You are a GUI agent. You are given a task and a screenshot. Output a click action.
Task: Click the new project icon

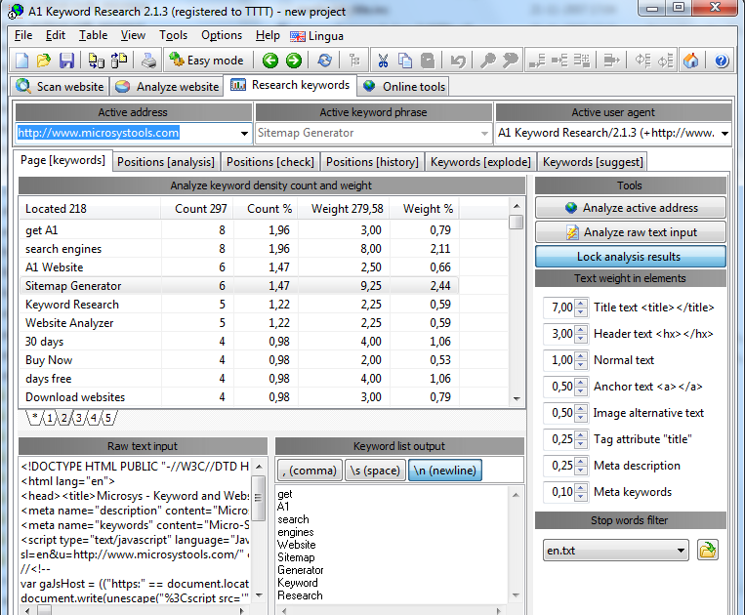pos(23,61)
